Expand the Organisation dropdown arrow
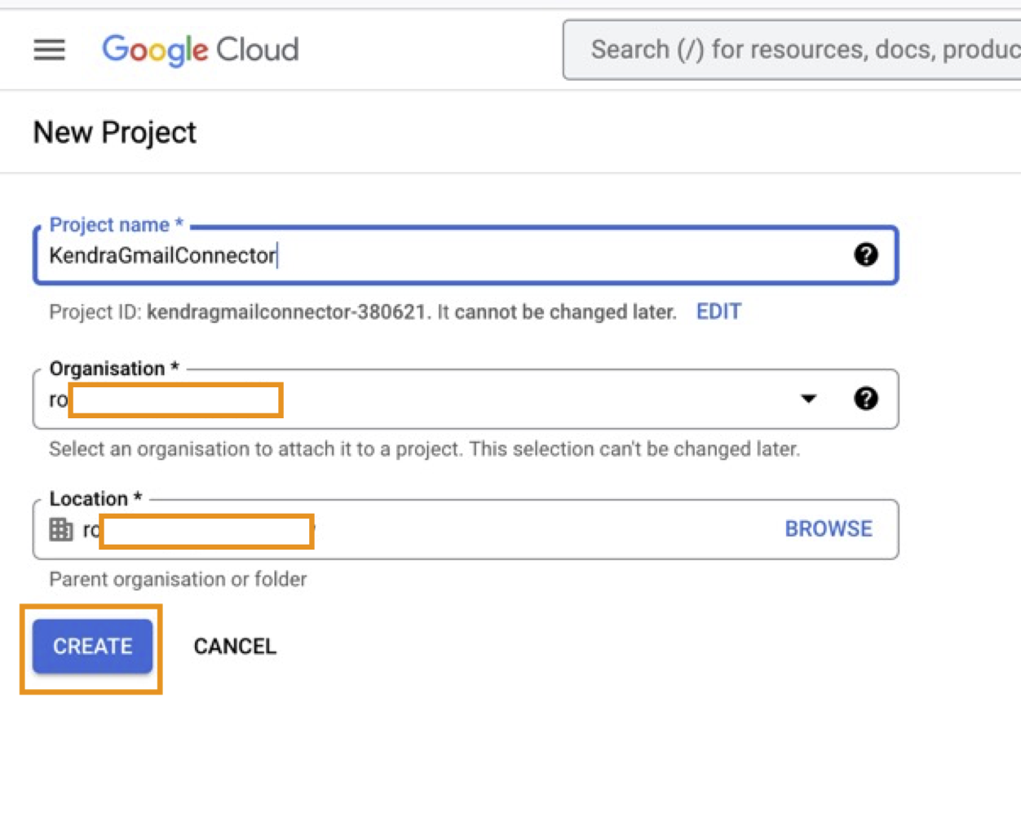Screen dimensions: 1021x826 808,399
